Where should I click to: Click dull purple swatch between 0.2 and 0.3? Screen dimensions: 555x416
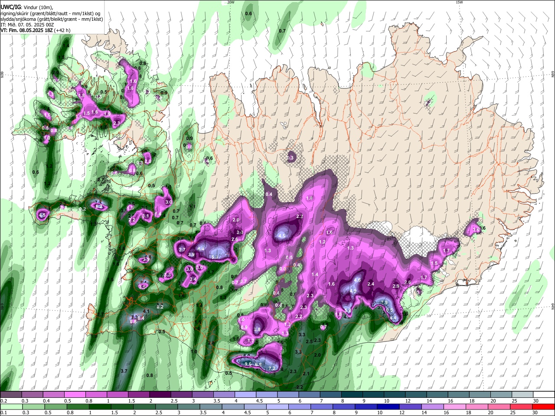11,395
